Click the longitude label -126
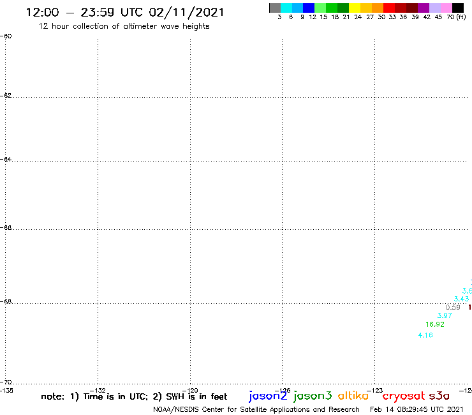The width and height of the screenshot is (472, 415). 283,391
